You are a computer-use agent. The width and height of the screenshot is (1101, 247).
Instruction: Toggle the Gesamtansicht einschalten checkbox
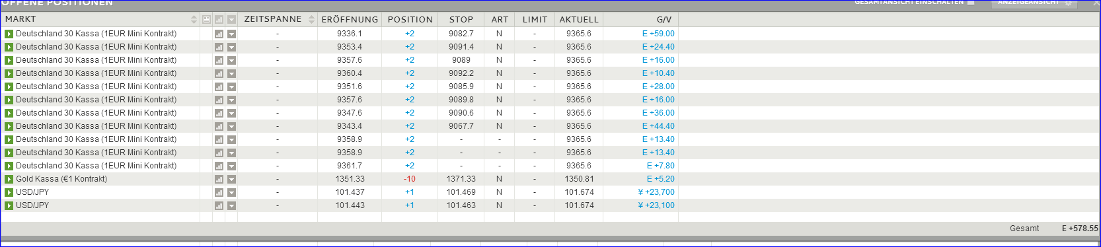[x=971, y=2]
